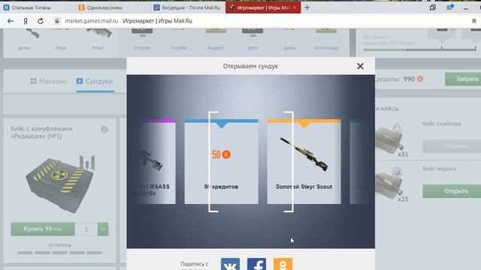Click x25 count text
Image resolution: width=481 pixels, height=270 pixels.
403,199
